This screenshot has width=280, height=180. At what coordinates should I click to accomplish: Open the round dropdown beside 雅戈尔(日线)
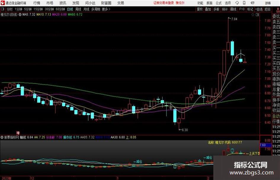tap(20, 14)
